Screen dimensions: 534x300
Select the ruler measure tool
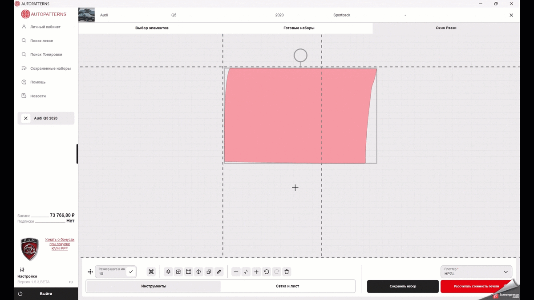point(219,272)
